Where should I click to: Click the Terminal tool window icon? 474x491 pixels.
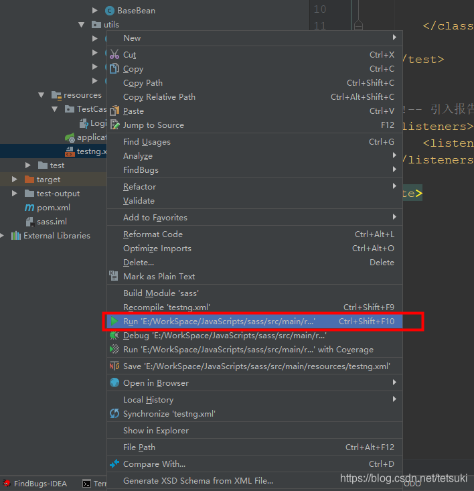(86, 484)
